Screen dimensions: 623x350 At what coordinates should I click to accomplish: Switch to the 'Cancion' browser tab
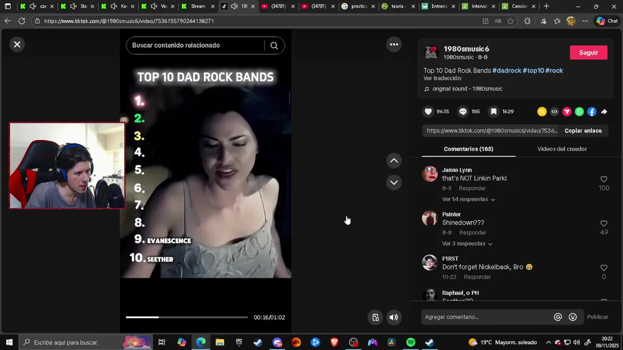tap(519, 6)
